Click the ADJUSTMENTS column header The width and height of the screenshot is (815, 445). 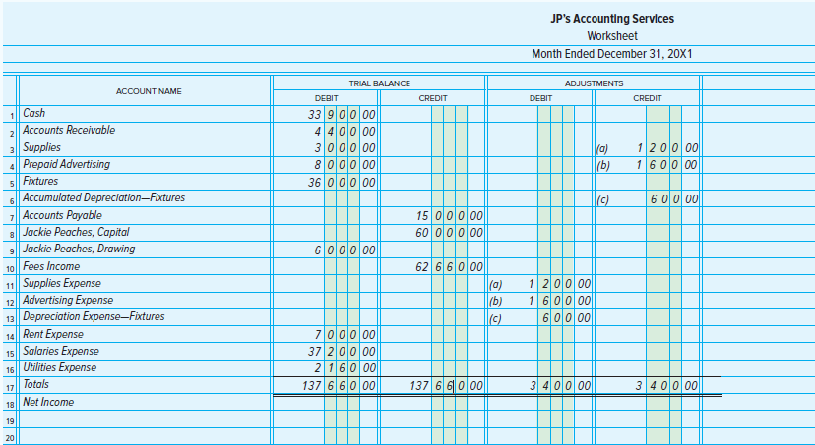click(x=594, y=83)
